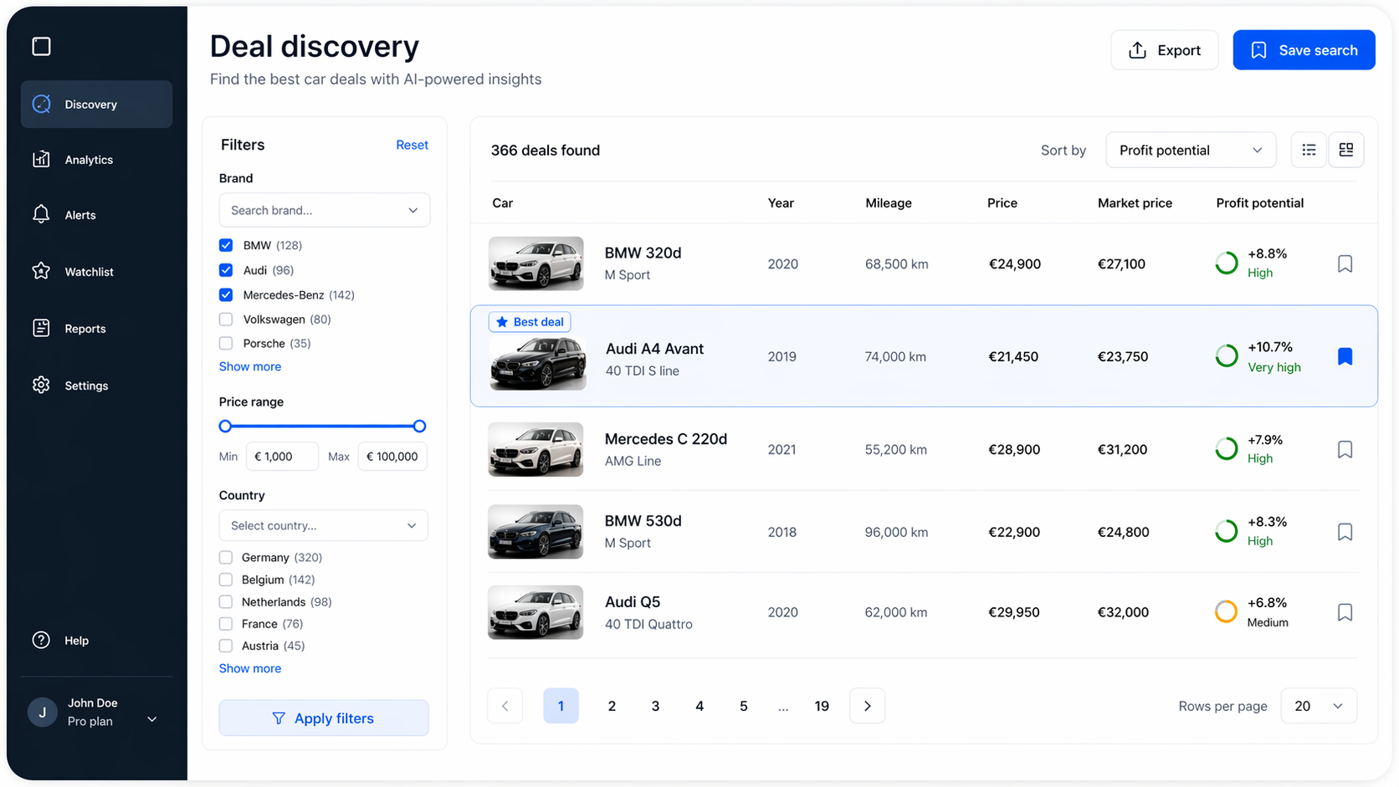Go to previous results page arrow
1399x787 pixels.
pyautogui.click(x=505, y=706)
